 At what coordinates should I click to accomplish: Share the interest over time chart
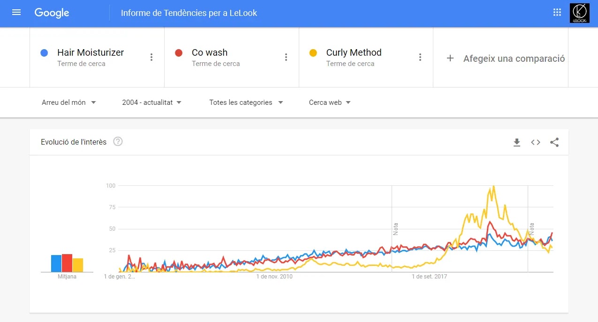(x=554, y=142)
